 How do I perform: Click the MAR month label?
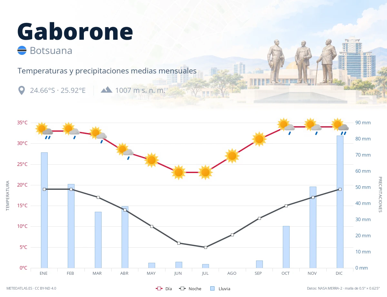(x=97, y=273)
